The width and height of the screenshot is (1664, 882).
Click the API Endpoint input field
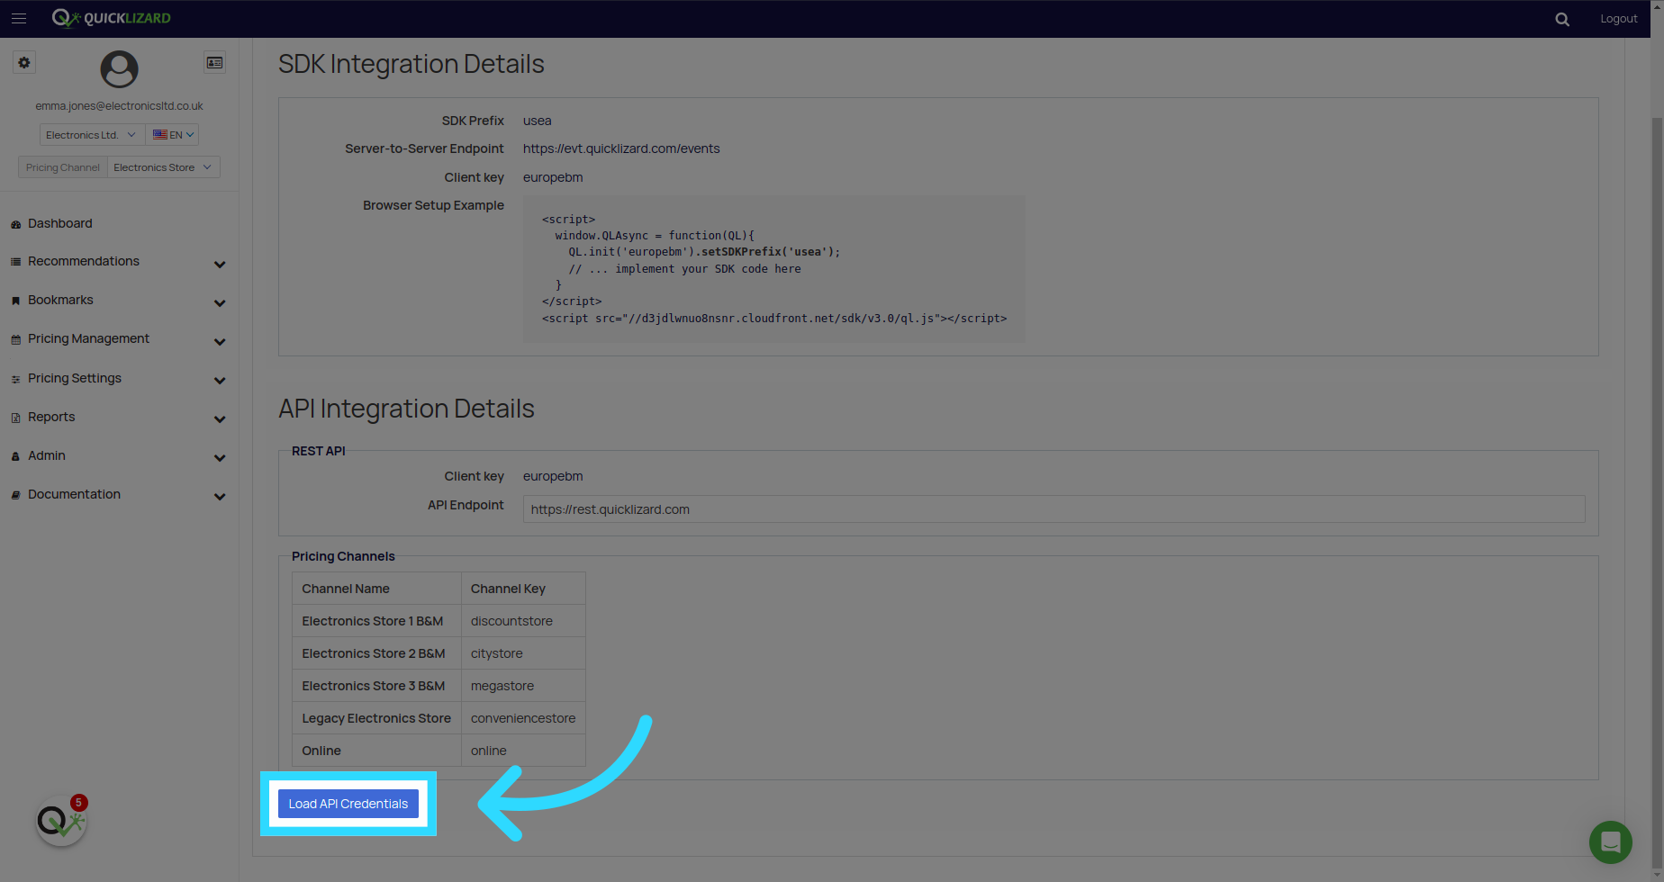pyautogui.click(x=1054, y=509)
